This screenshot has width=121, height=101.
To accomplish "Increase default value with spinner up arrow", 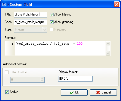I will pyautogui.click(x=42, y=79).
